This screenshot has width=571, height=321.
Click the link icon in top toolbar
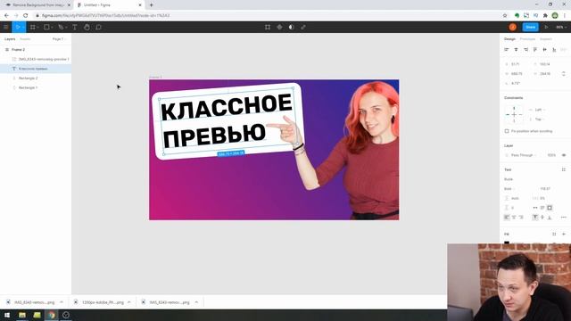tap(303, 28)
